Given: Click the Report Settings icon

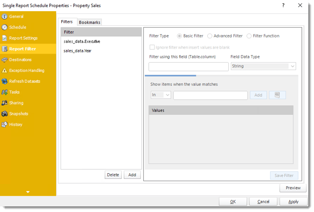Looking at the screenshot, I should [4, 38].
